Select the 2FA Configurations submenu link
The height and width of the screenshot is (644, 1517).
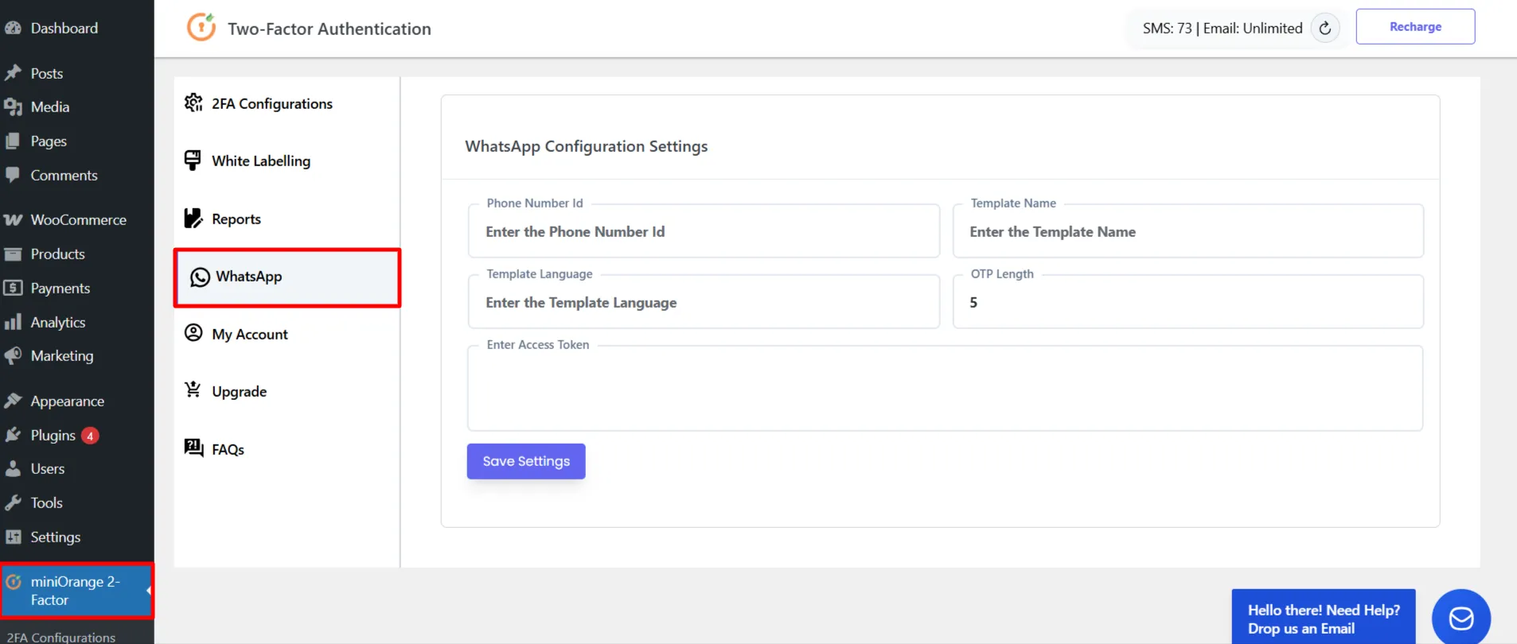(x=61, y=637)
